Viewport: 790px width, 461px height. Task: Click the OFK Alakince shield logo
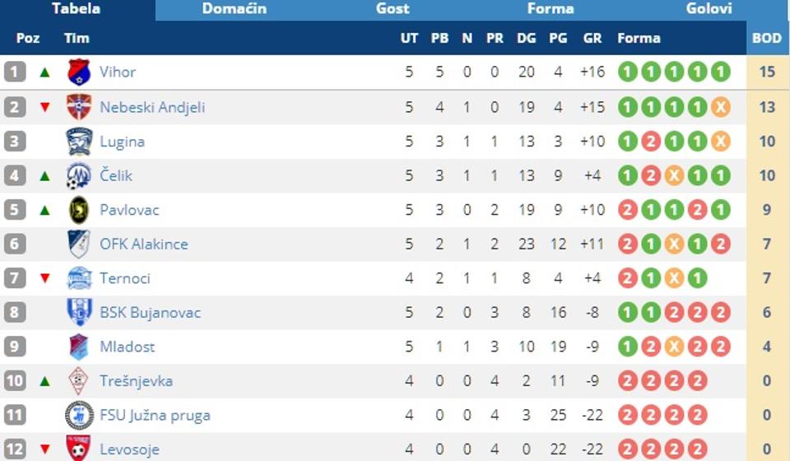pyautogui.click(x=79, y=244)
